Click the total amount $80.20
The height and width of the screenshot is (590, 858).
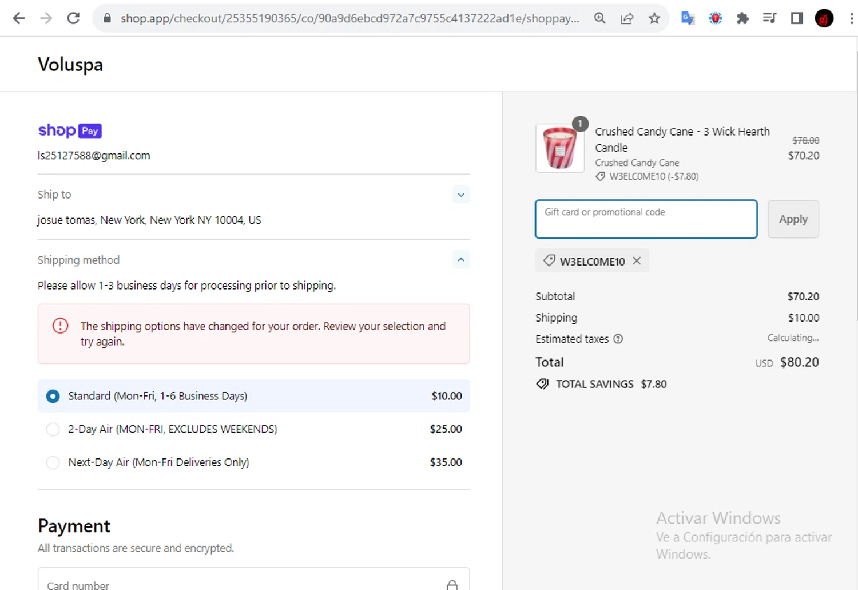pyautogui.click(x=800, y=362)
